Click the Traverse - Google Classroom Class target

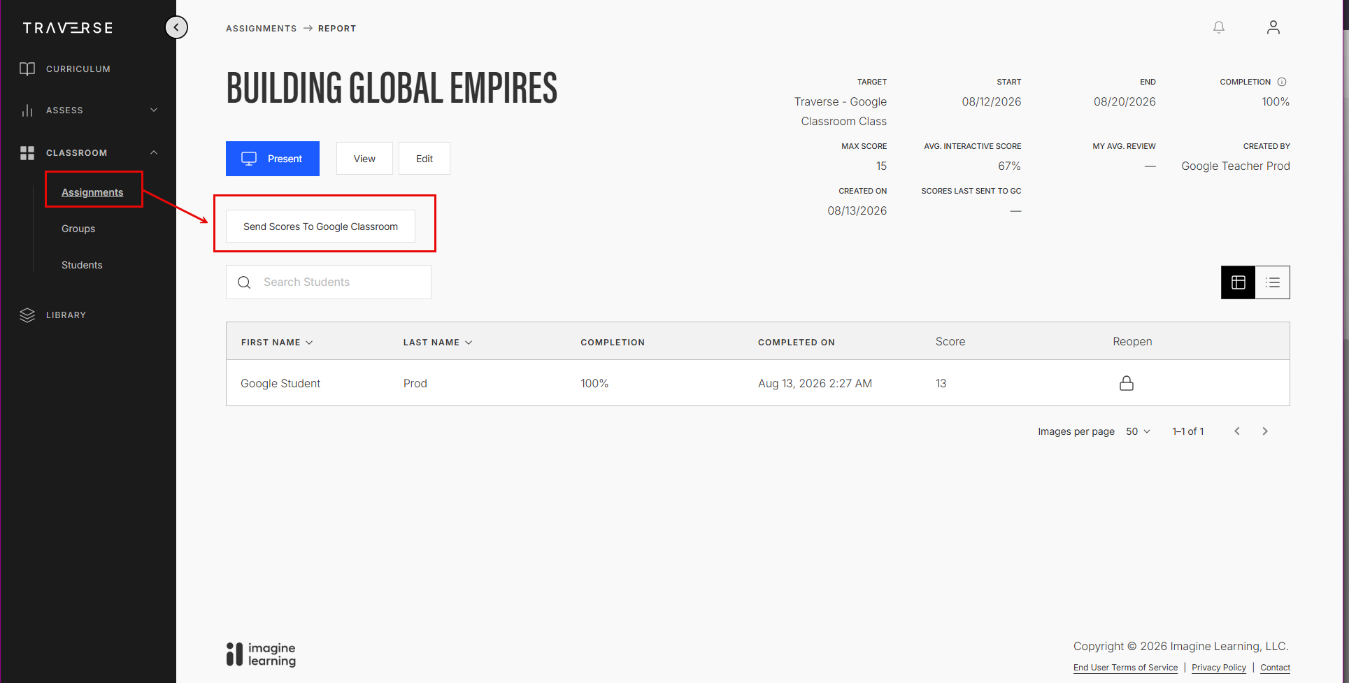pos(841,111)
